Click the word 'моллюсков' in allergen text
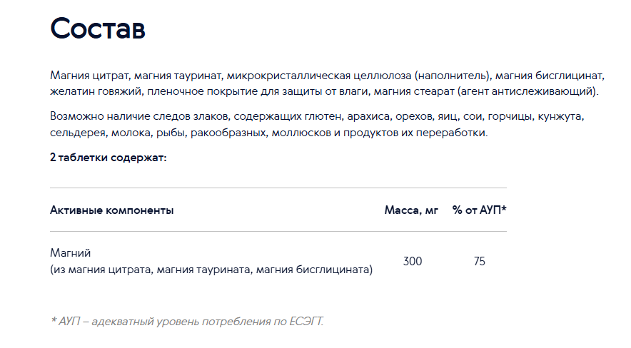Screen dimensions: 631x348 click(x=301, y=133)
